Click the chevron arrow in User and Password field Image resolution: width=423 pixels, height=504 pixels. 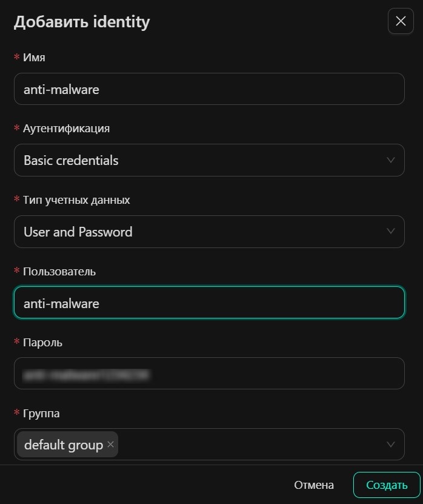[391, 231]
